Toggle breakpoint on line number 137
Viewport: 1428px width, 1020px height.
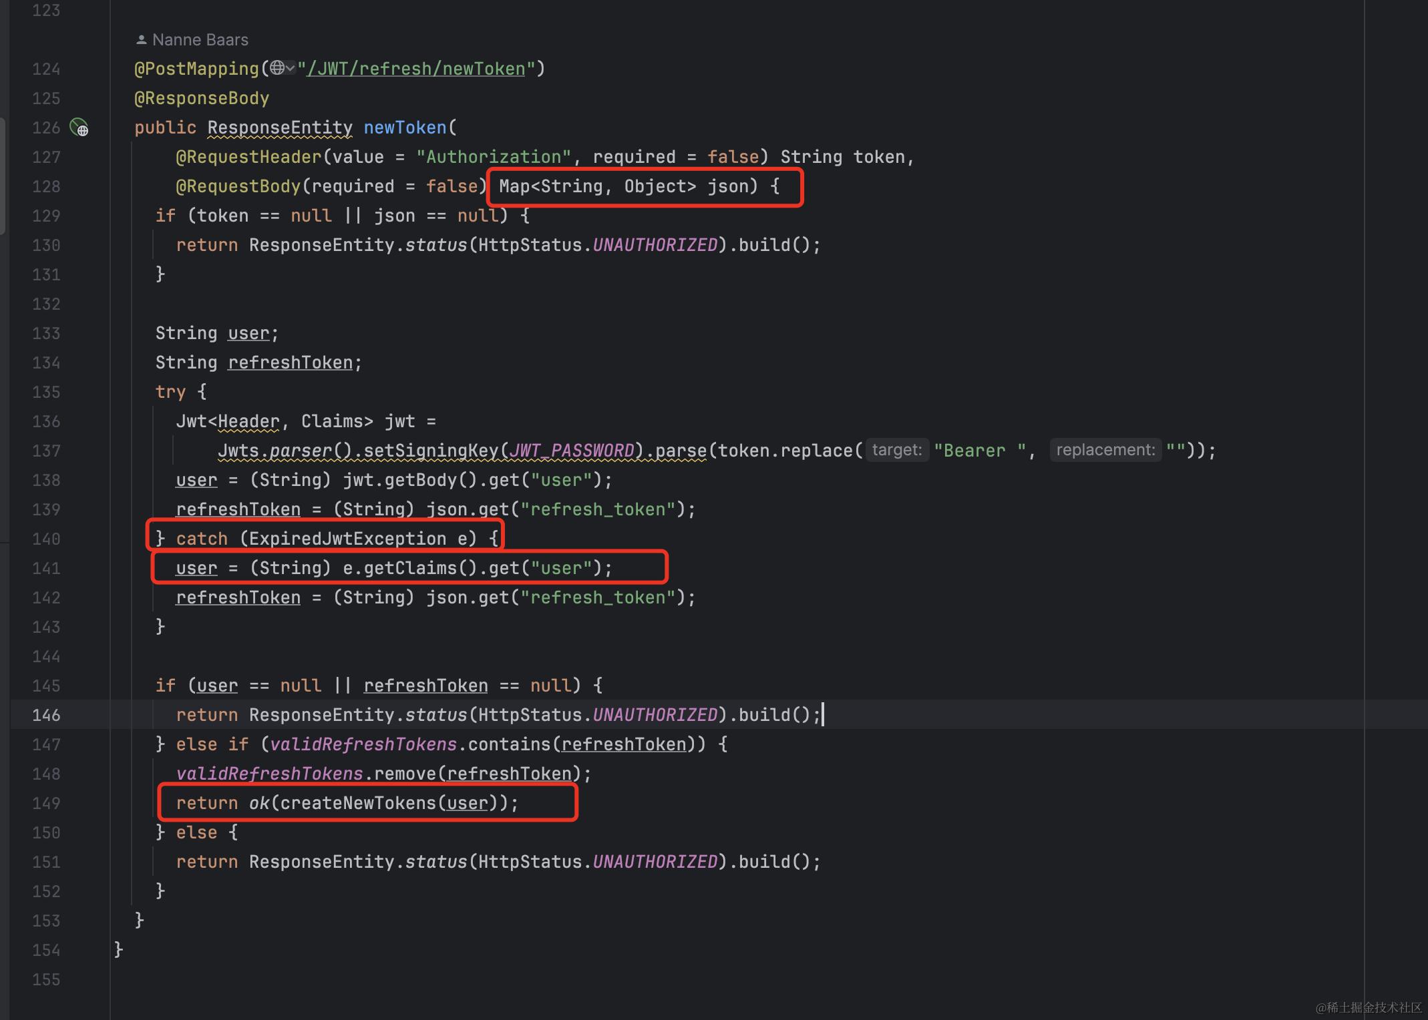click(x=46, y=451)
